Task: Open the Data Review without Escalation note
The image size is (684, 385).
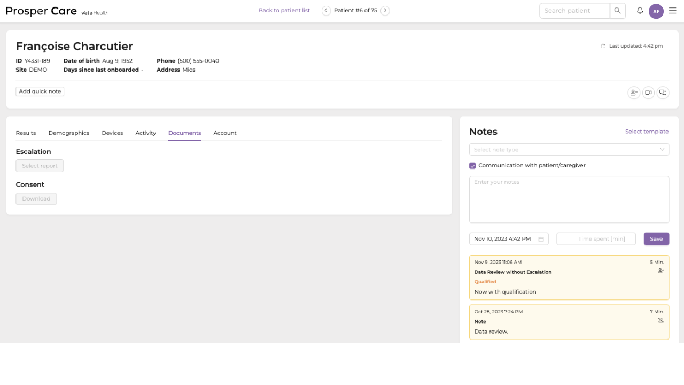Action: pos(569,278)
